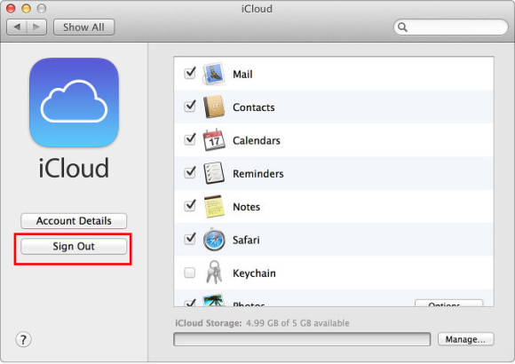Click the large iCloud cloud logo
The height and width of the screenshot is (364, 515).
74,102
